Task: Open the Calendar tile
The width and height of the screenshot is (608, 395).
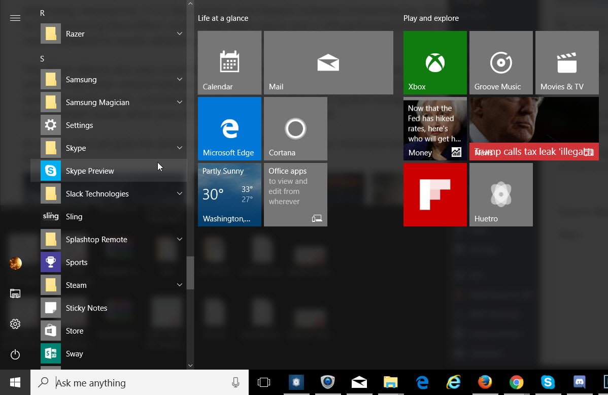Action: (x=229, y=62)
